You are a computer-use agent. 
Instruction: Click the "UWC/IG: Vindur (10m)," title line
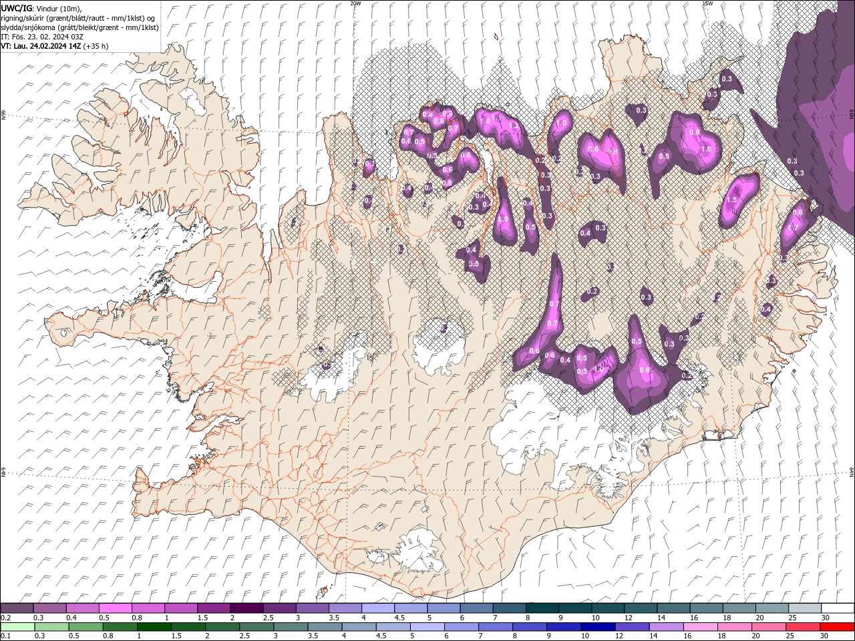point(42,8)
